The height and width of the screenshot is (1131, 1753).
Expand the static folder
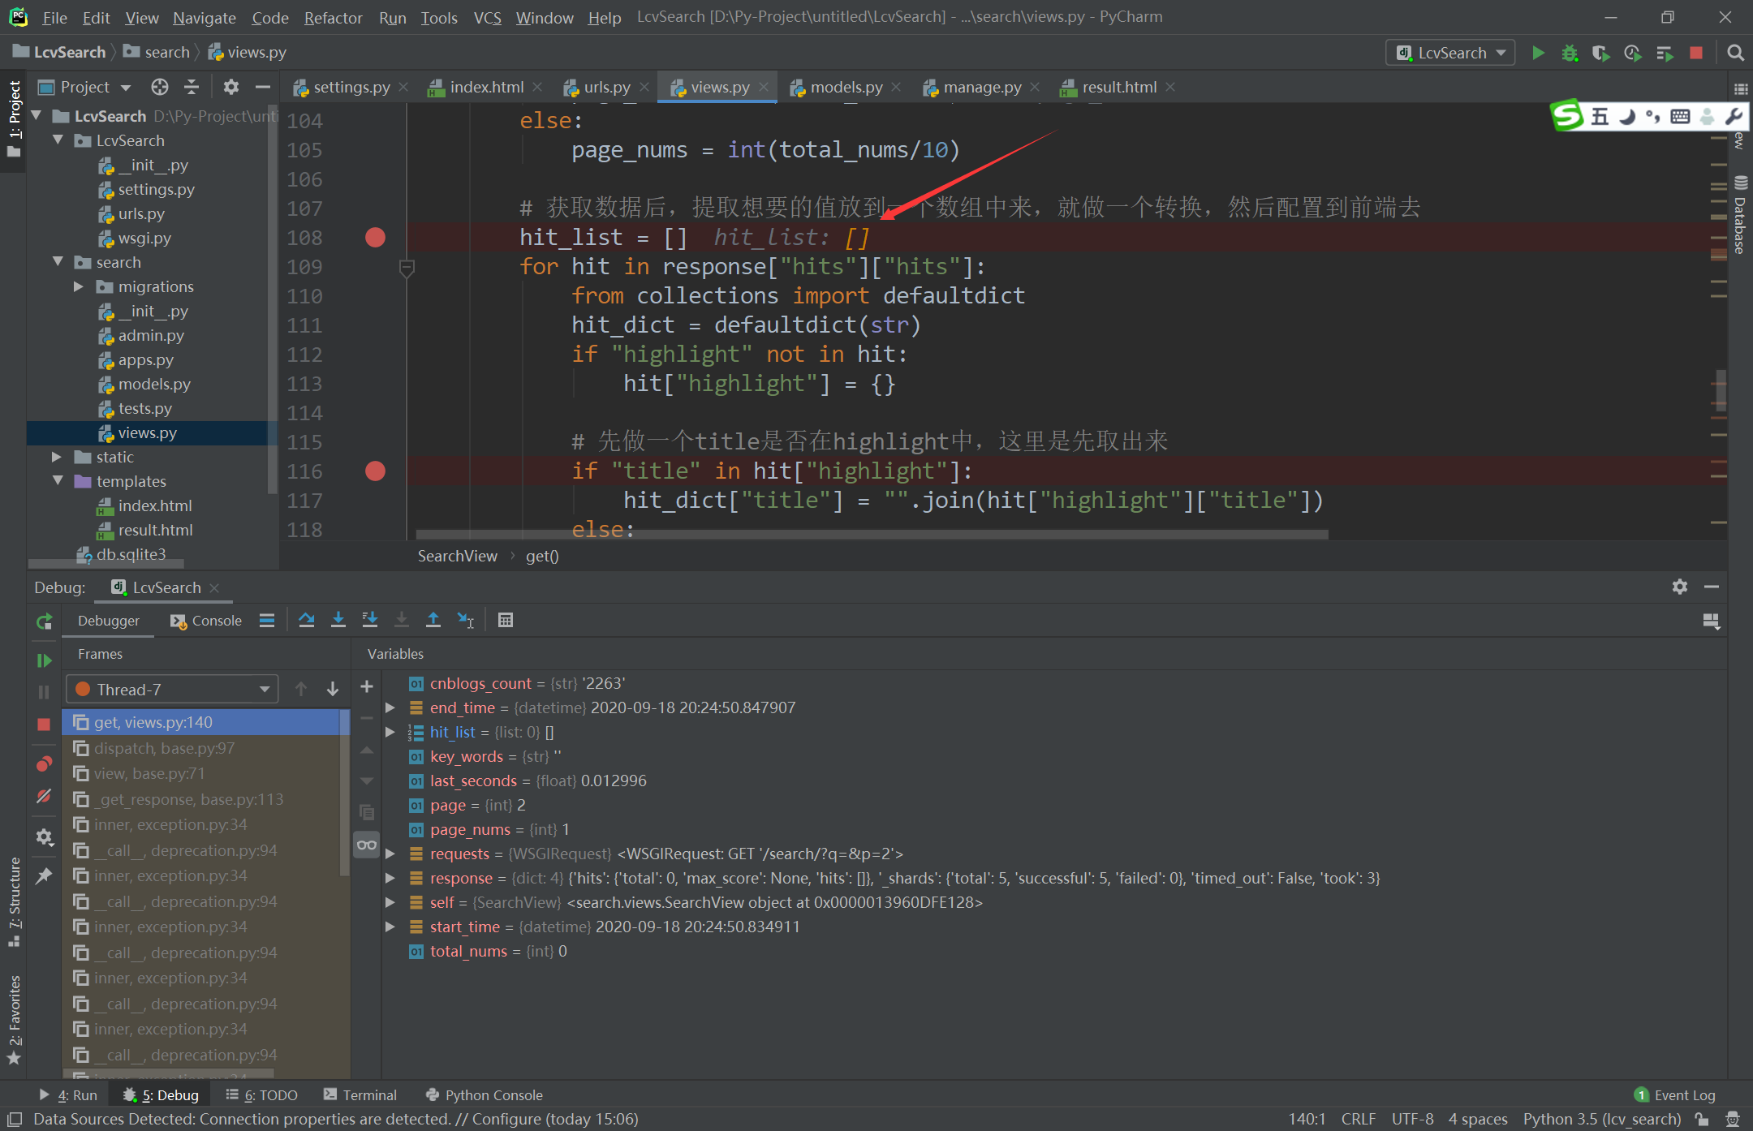click(57, 457)
